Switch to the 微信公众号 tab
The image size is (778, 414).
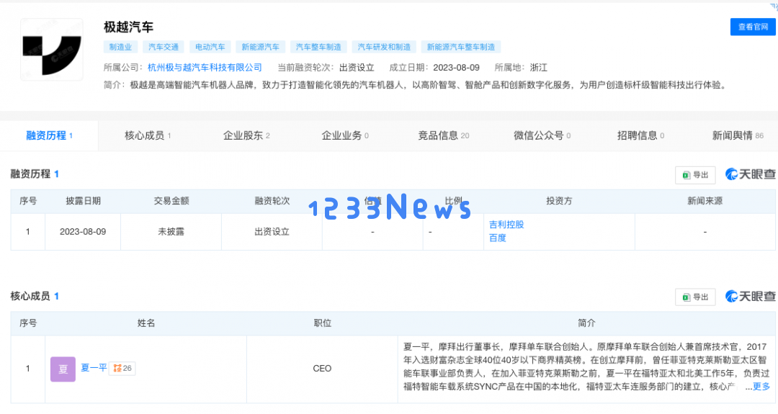[x=542, y=135]
